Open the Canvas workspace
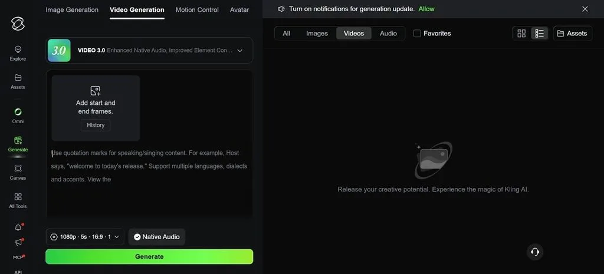This screenshot has height=274, width=604. click(18, 173)
